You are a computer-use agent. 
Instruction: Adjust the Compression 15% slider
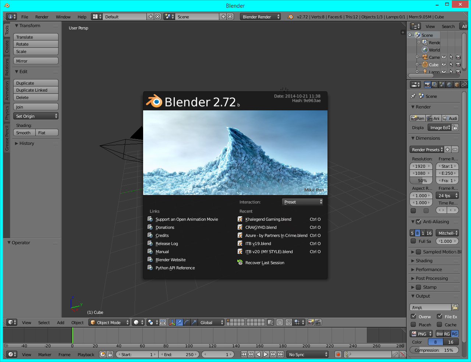pyautogui.click(x=434, y=350)
